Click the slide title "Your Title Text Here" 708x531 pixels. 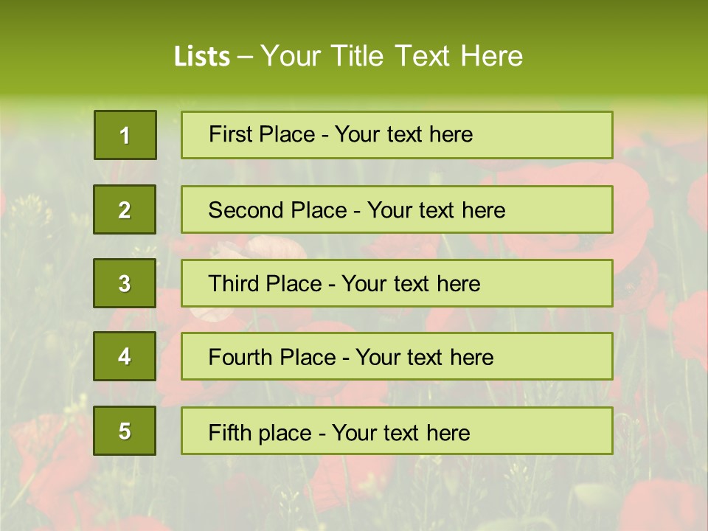tap(391, 56)
